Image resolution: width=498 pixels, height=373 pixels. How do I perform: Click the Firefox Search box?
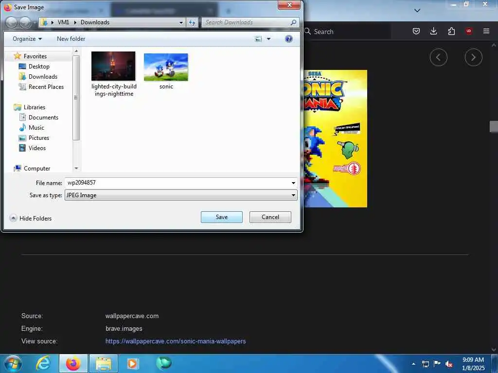(x=346, y=32)
